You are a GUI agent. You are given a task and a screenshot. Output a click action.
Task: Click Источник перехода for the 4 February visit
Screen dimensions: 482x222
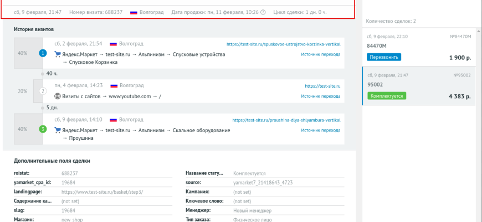pyautogui.click(x=320, y=96)
